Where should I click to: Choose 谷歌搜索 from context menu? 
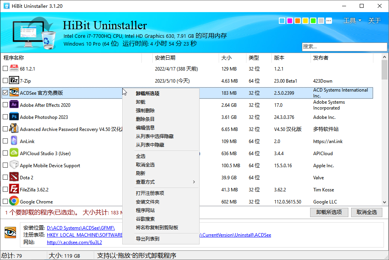(x=161, y=219)
